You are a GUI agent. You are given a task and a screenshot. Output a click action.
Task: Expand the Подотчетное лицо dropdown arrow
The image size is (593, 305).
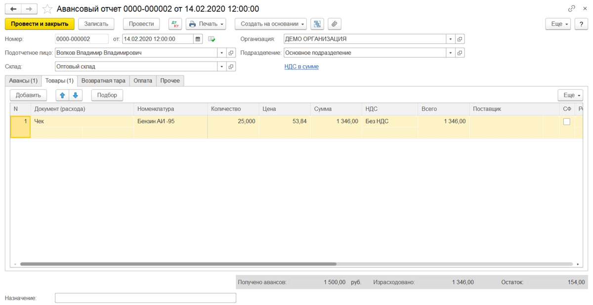(x=222, y=53)
